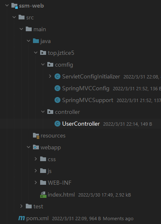Click the webapp web folder icon
The height and width of the screenshot is (224, 161).
(x=36, y=147)
